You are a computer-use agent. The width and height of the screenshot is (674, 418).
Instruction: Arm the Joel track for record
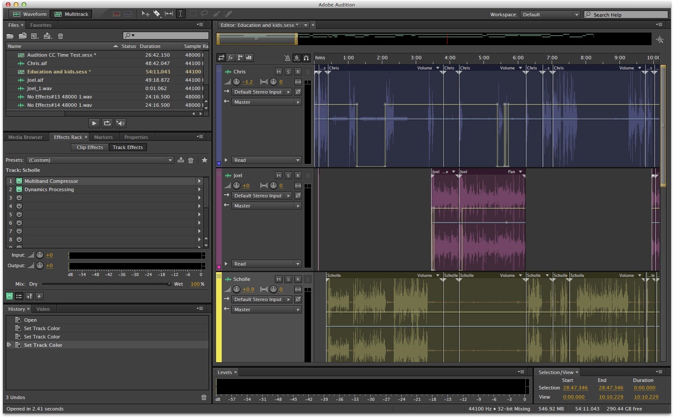click(298, 175)
